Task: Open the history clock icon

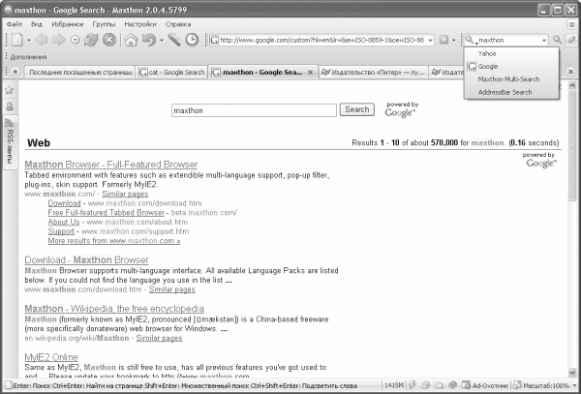Action: [192, 40]
